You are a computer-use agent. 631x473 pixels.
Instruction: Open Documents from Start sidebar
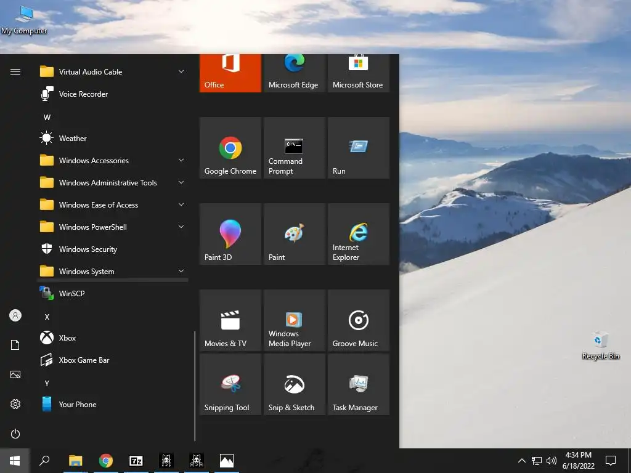(x=15, y=345)
